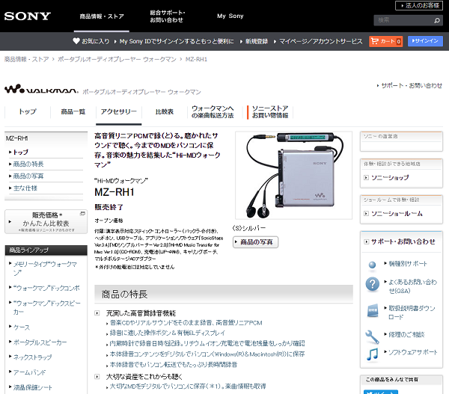Image resolution: width=449 pixels, height=394 pixels.
Task: Open sidebar 商品の写真 item
Action: tap(28, 176)
